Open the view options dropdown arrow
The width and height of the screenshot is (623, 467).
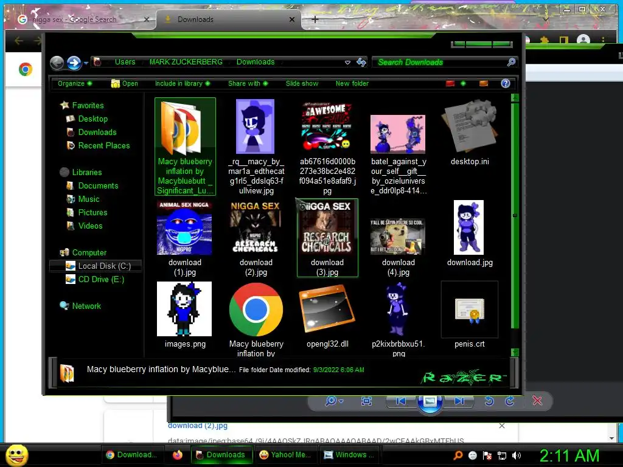click(x=463, y=83)
